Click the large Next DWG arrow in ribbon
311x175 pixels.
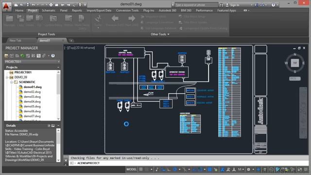point(132,18)
